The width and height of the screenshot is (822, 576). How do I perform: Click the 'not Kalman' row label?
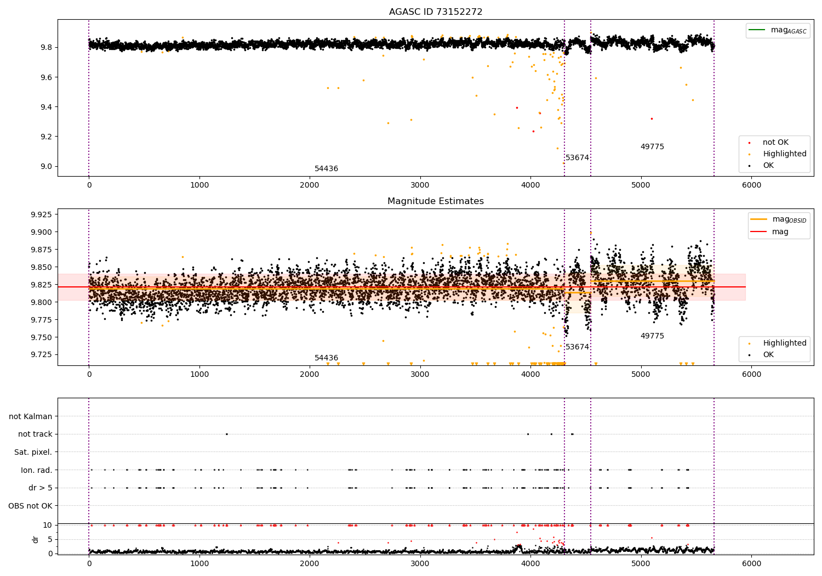click(31, 417)
